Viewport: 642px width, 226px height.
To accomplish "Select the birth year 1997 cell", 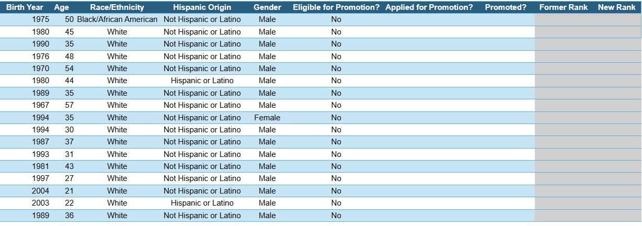I will point(40,178).
